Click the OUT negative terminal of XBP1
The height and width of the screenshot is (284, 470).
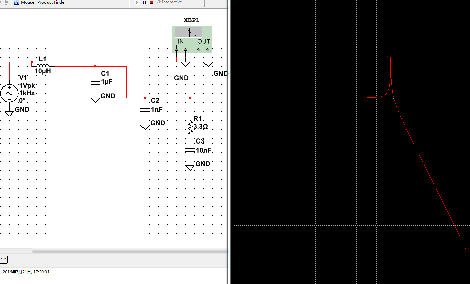tap(208, 50)
